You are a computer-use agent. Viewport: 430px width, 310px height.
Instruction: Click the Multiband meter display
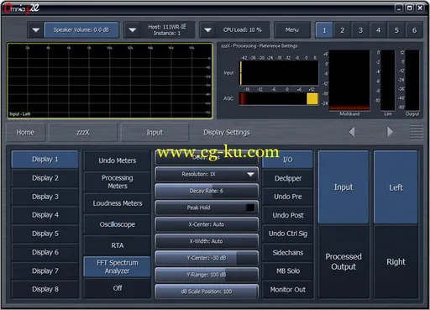(349, 81)
